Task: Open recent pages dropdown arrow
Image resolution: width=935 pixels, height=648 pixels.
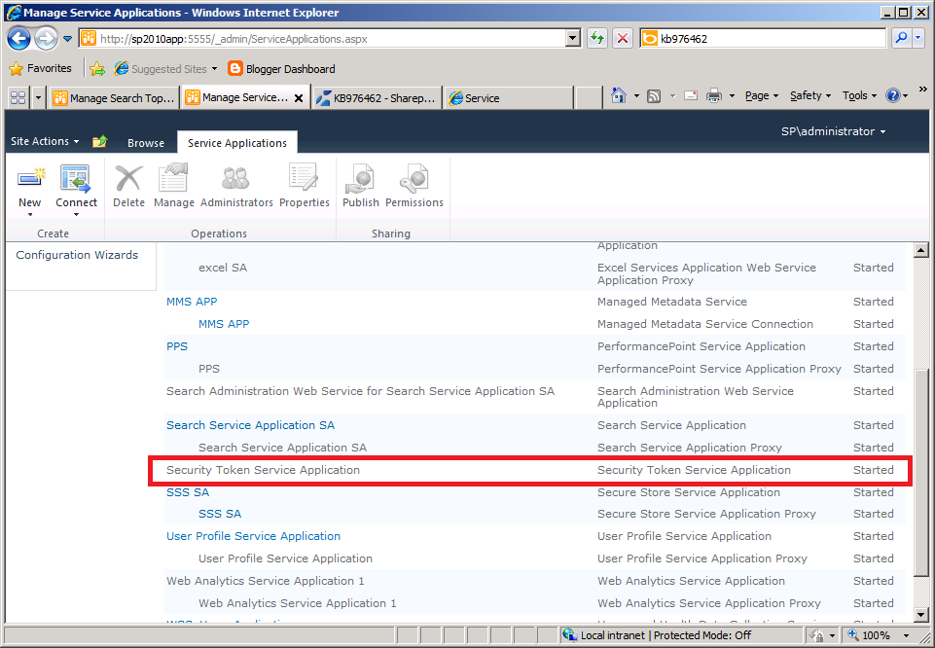Action: (67, 39)
